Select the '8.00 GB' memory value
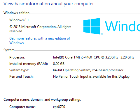 (59, 64)
